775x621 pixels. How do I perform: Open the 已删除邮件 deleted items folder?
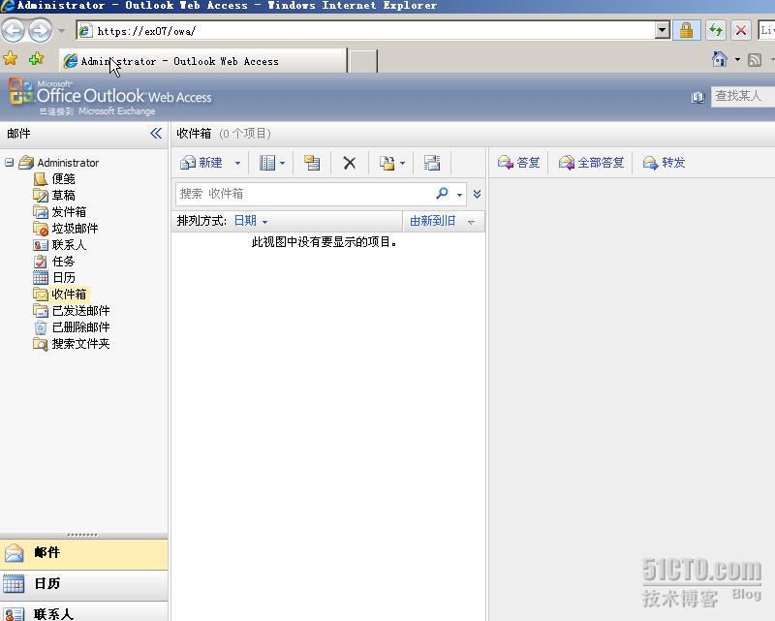[x=80, y=326]
